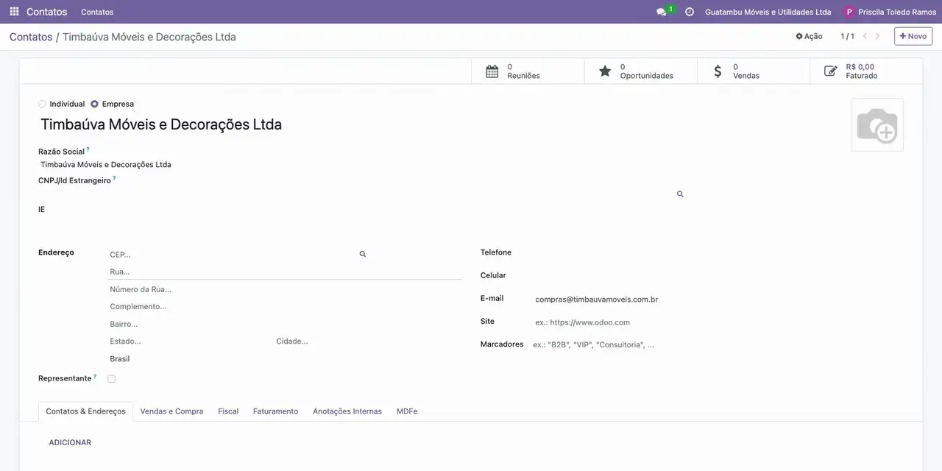The height and width of the screenshot is (471, 942).
Task: Open the 0 Oportunidades stat button
Action: click(x=640, y=71)
